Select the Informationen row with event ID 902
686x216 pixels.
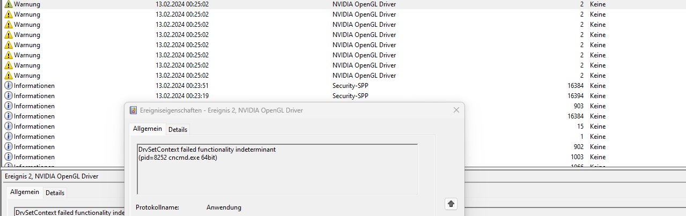pos(343,147)
